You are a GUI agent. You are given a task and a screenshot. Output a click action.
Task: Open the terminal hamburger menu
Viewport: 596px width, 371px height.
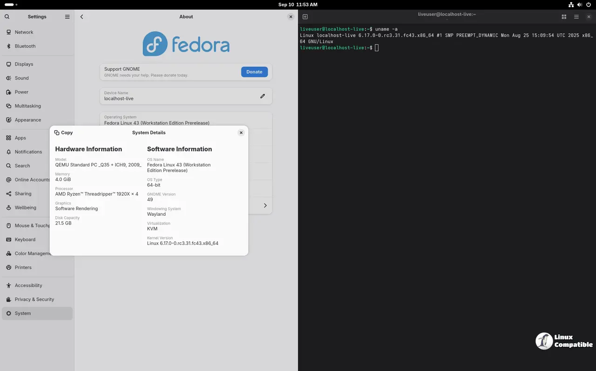pos(576,17)
